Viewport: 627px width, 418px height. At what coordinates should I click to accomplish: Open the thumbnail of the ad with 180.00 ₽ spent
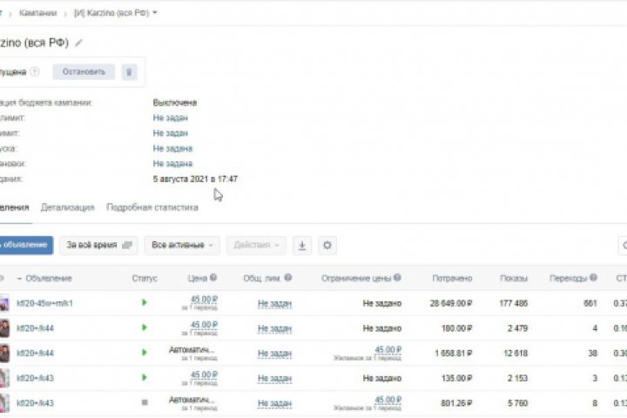click(4, 328)
